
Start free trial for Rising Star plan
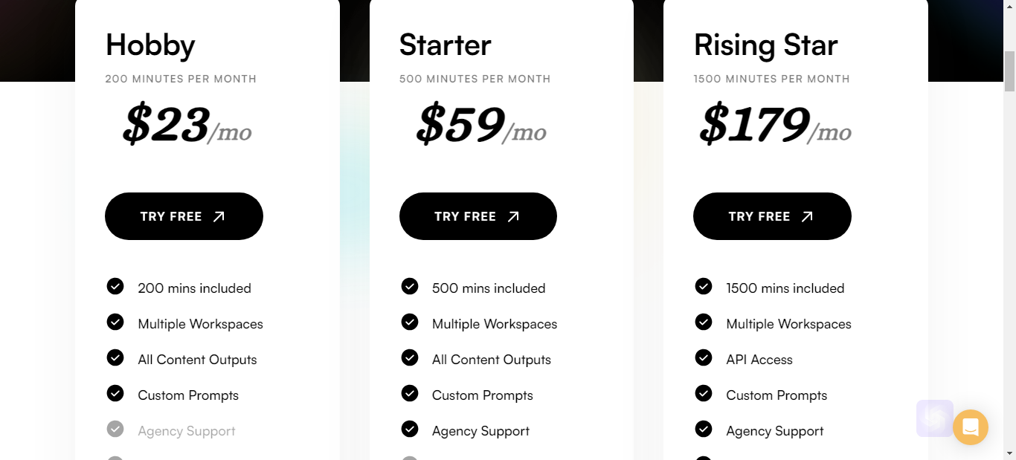772,216
